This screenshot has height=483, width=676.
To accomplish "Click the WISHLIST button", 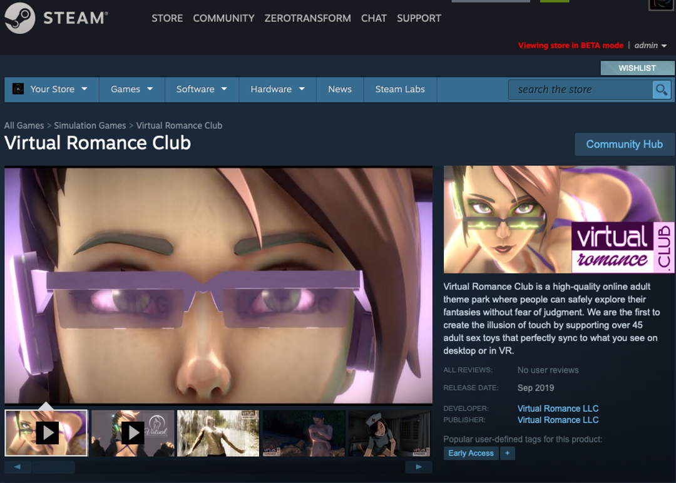I will (637, 68).
